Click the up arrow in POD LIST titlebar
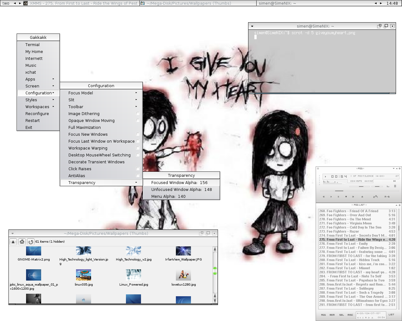The image size is (402, 321). [x=396, y=205]
